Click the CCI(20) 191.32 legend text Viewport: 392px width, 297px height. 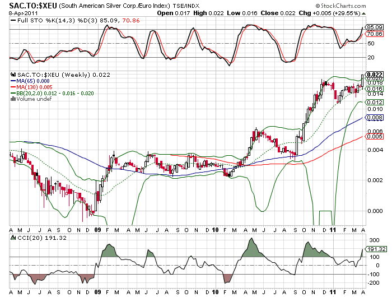pos(42,238)
